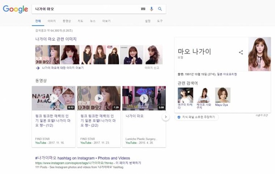Click the 마오 나가이 panel title
275x174 pixels.
[x=194, y=52]
